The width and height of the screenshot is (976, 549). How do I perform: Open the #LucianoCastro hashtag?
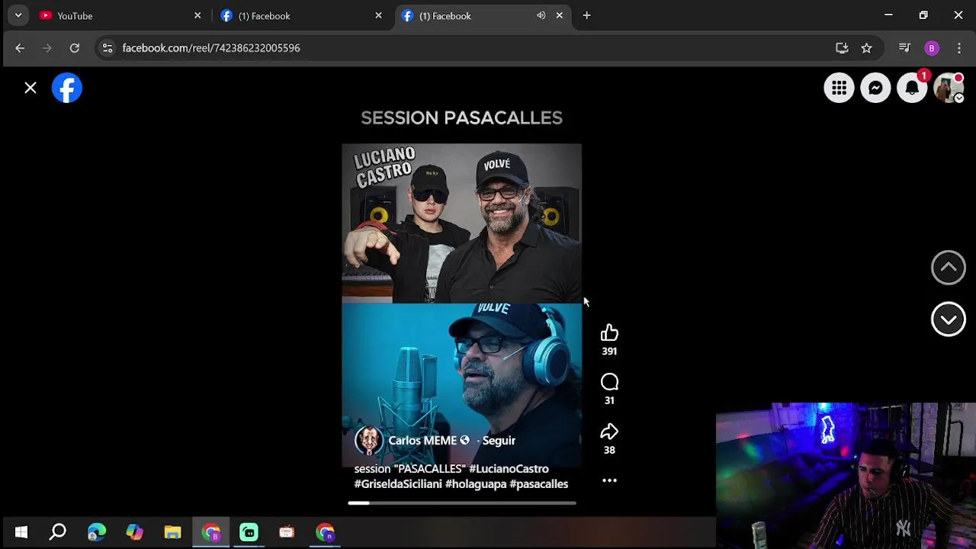click(509, 469)
